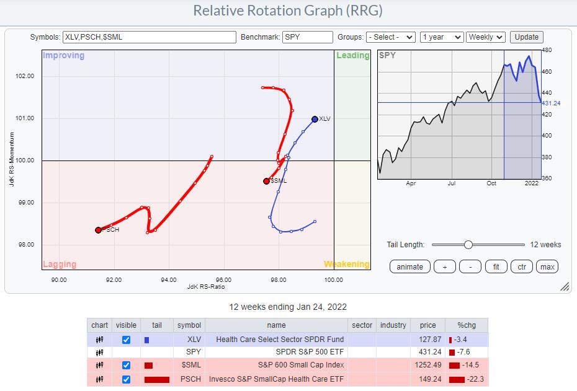Uncheck the XLV visible checkbox
577x391 pixels.
126,340
